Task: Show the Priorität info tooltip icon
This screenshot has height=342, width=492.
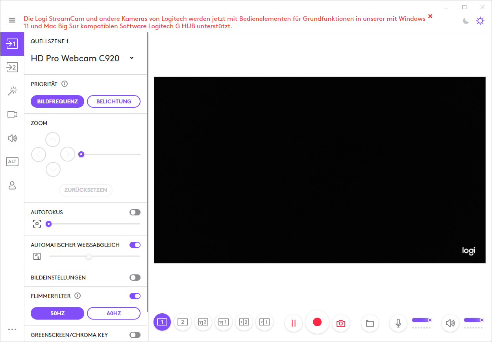Action: pos(65,84)
